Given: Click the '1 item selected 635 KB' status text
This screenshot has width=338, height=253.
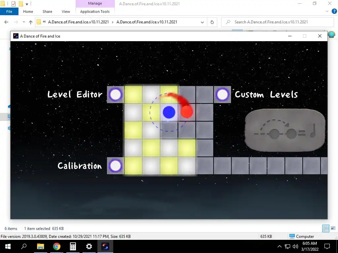Looking at the screenshot, I should pos(44,229).
